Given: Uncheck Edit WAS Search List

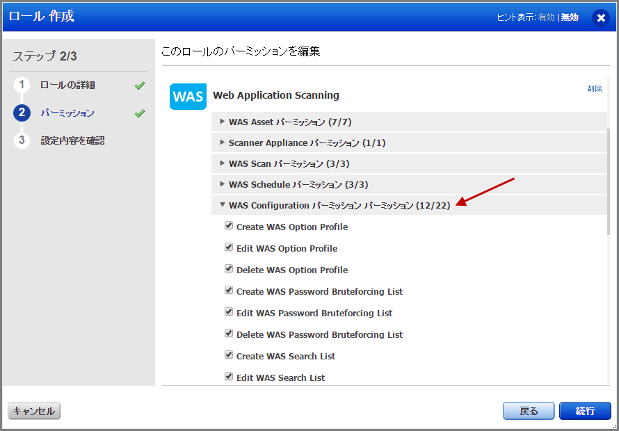Looking at the screenshot, I should (x=229, y=376).
